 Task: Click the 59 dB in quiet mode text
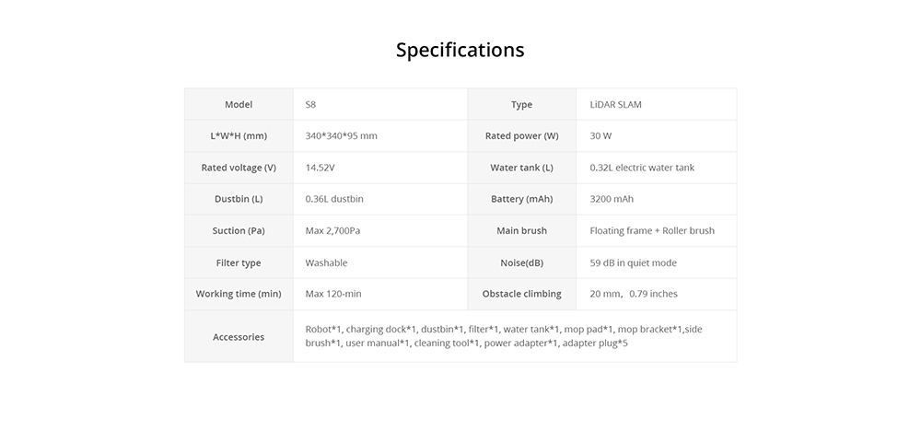(633, 262)
